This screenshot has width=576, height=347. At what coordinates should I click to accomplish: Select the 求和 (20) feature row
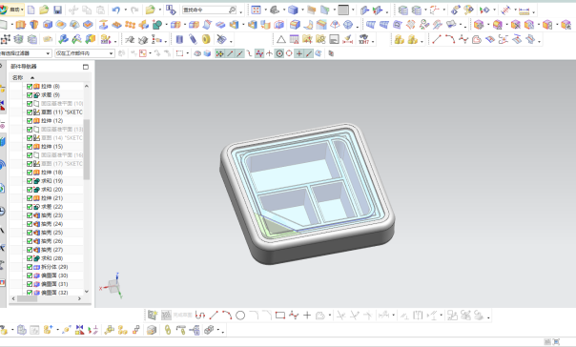click(51, 190)
